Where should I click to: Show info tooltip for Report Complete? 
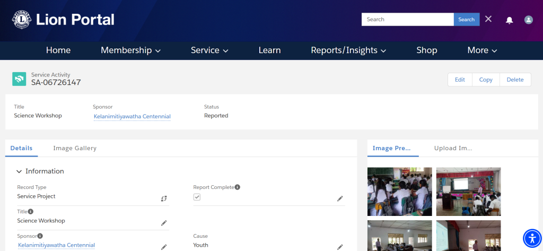point(237,187)
